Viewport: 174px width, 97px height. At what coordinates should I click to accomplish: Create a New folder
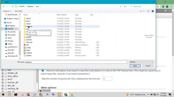click(x=18, y=11)
